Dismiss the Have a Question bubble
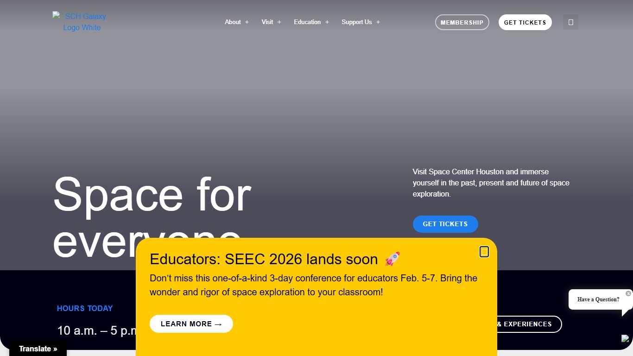 [628, 293]
